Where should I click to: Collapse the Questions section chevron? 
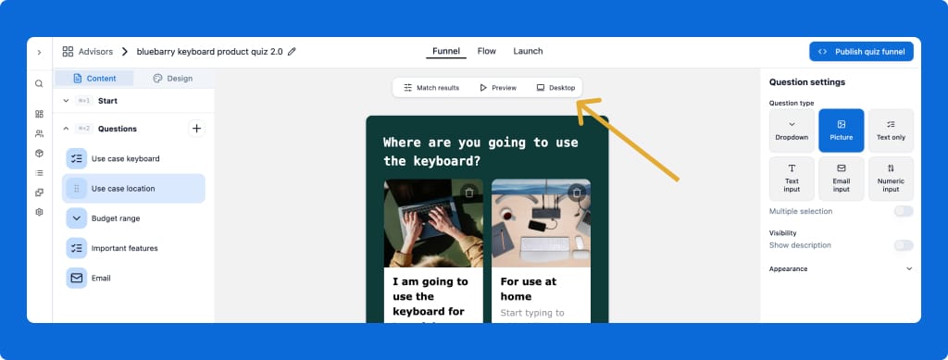coord(66,129)
